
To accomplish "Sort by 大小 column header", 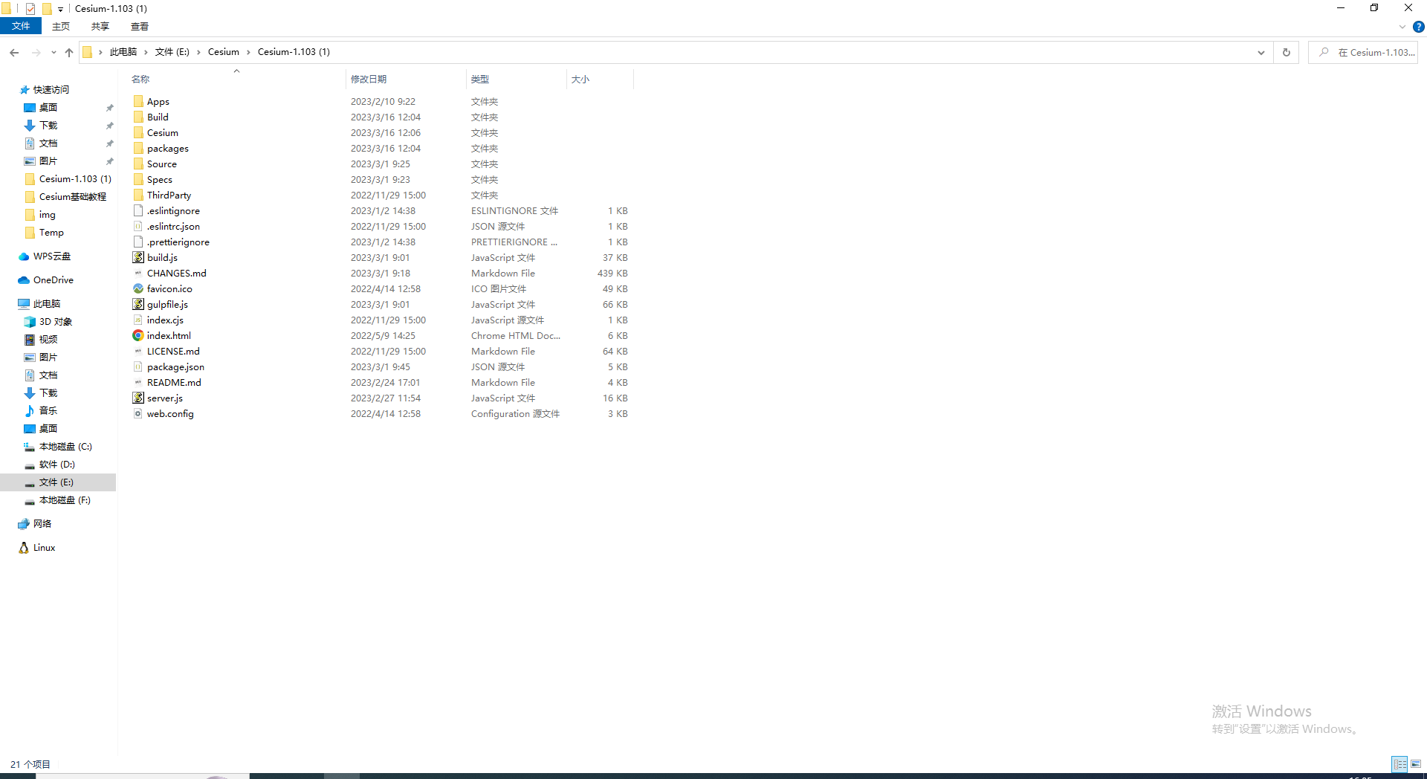I will pyautogui.click(x=580, y=80).
